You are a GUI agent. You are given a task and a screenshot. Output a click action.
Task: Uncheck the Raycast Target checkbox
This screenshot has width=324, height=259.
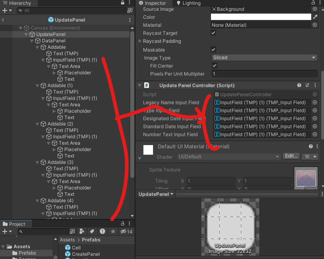(x=213, y=33)
